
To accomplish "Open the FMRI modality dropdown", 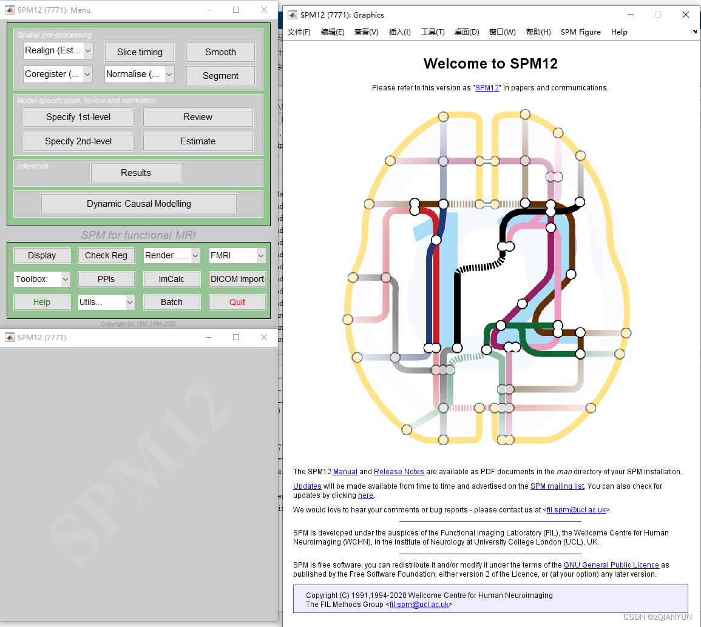I will (237, 255).
